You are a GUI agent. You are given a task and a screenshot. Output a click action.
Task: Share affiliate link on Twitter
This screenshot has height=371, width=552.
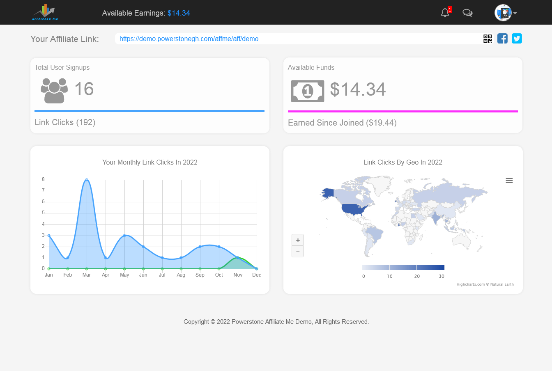click(x=517, y=39)
